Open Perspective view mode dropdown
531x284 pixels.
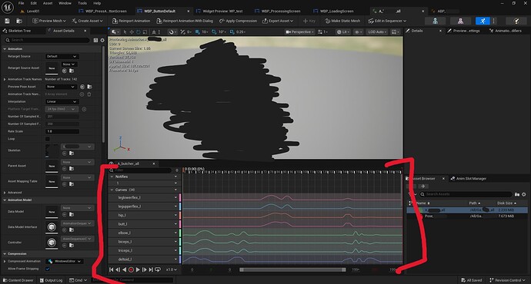[299, 32]
